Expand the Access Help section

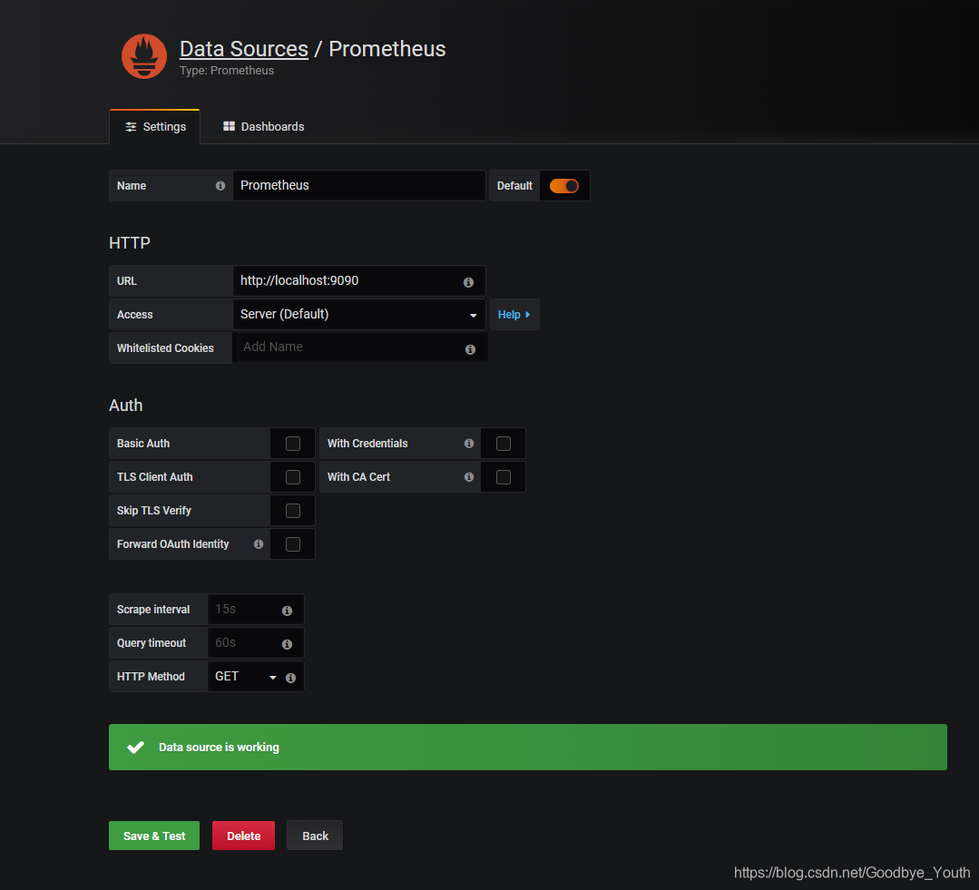514,315
